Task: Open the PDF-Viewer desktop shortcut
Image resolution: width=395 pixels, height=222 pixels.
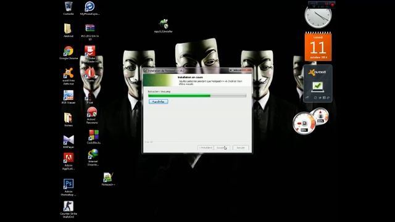Action: coord(69,97)
